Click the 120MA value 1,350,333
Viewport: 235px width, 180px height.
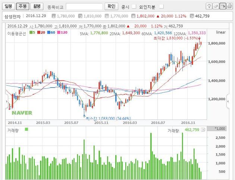(197, 33)
